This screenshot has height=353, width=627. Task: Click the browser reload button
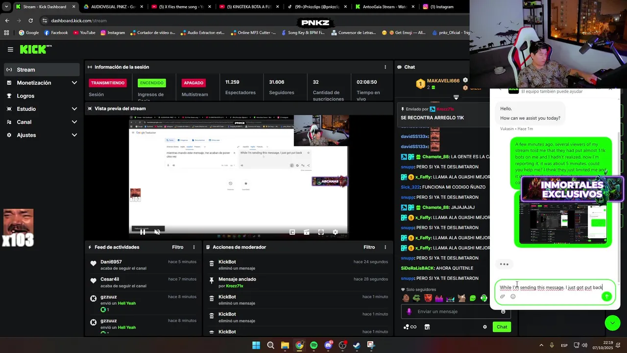click(30, 21)
